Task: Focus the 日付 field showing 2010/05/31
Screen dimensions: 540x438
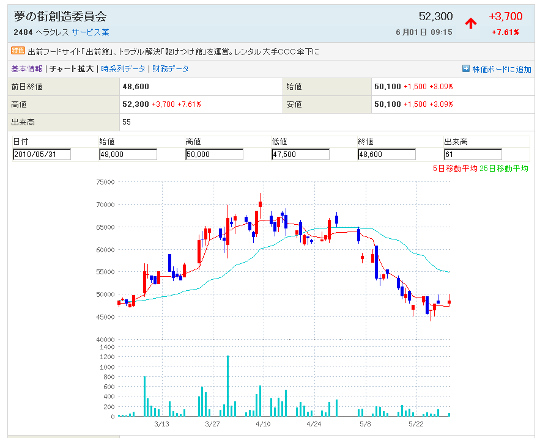Action: point(42,155)
